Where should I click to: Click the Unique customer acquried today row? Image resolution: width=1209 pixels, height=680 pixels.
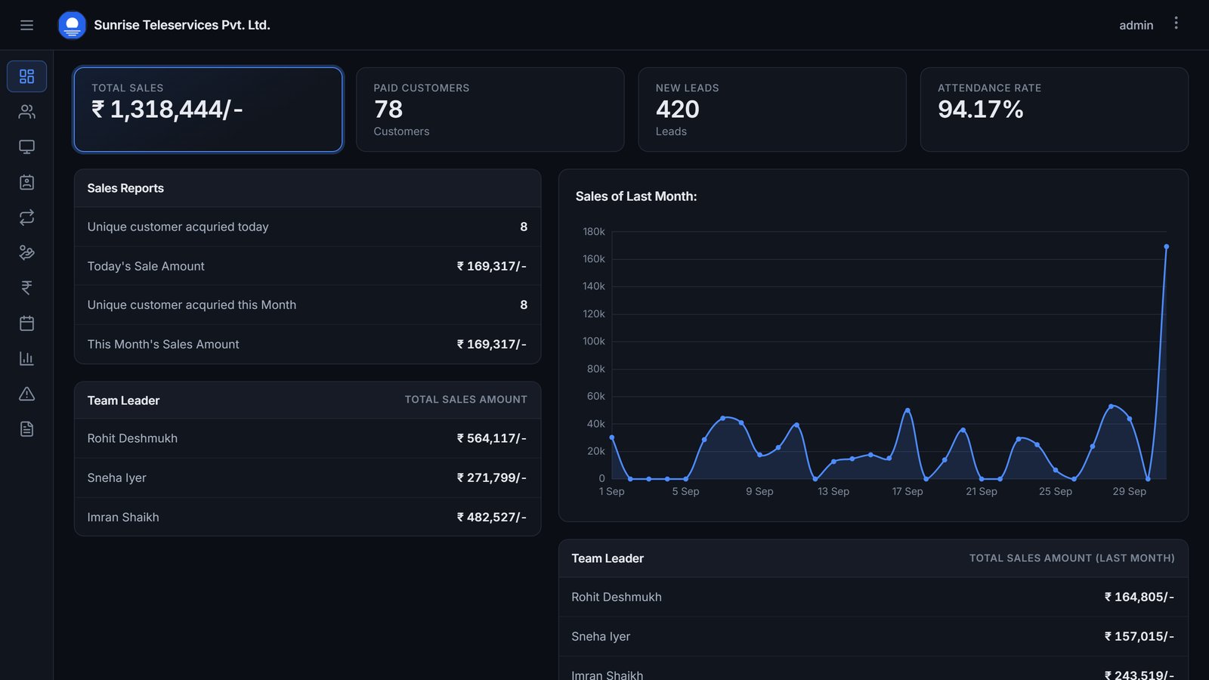(308, 227)
